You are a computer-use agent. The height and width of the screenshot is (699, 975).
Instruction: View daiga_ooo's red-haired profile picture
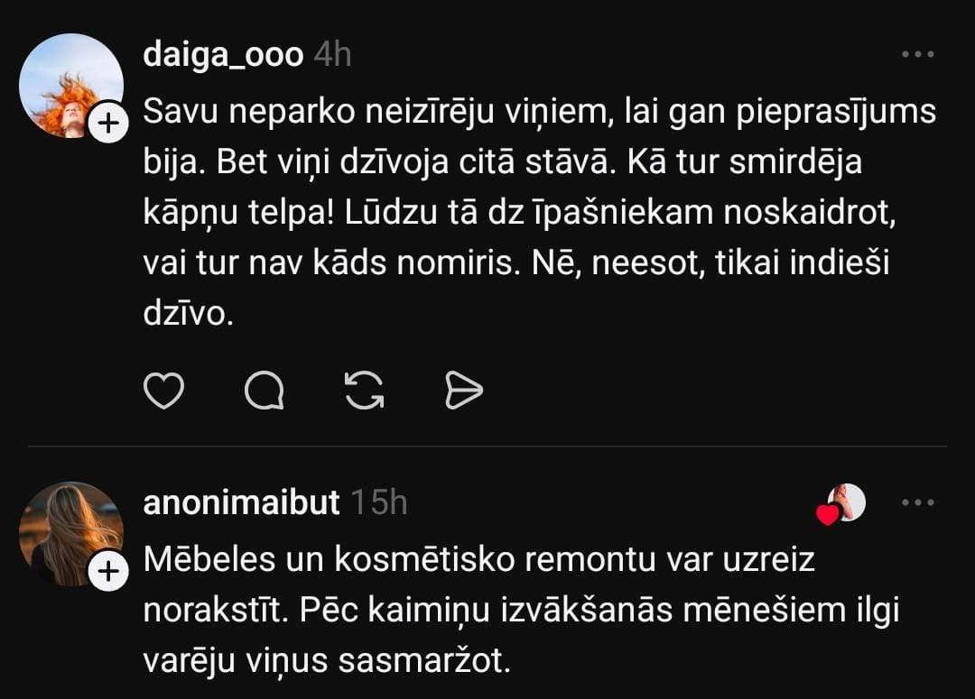click(70, 85)
